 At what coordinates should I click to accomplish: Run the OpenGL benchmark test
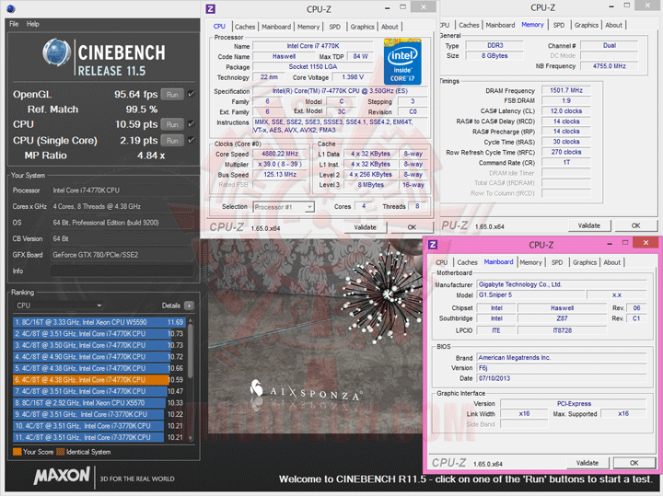[x=172, y=94]
